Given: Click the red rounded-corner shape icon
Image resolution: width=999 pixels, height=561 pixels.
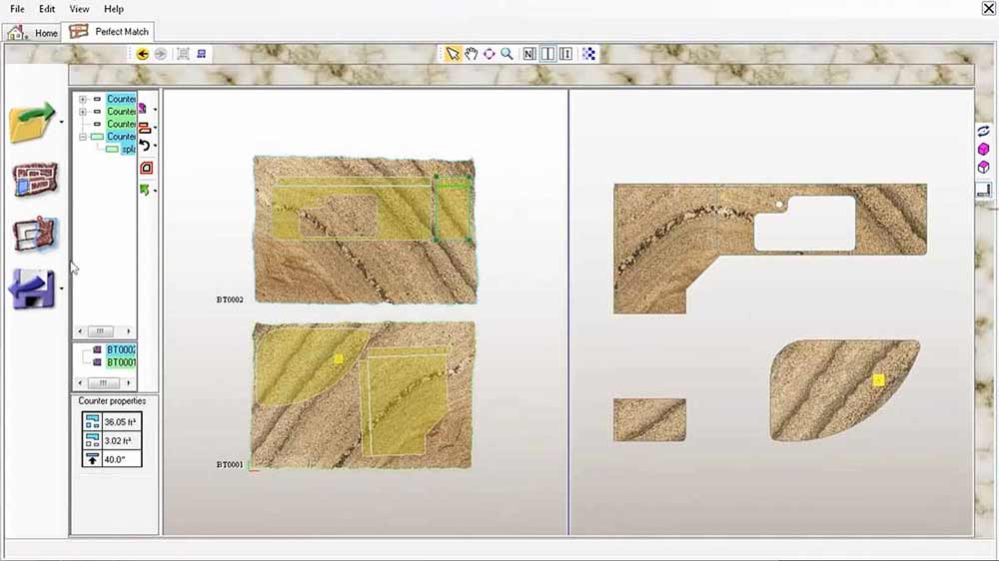Looking at the screenshot, I should pyautogui.click(x=146, y=168).
